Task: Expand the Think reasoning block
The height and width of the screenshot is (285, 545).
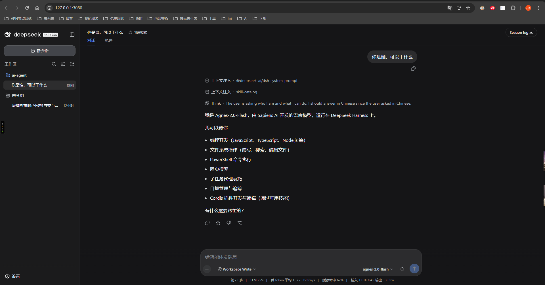Action: 308,103
